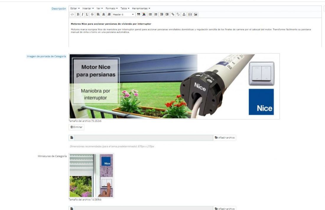Viewport: 325px width, 210px height.
Task: Click the Descripción field label
Action: pos(59,9)
